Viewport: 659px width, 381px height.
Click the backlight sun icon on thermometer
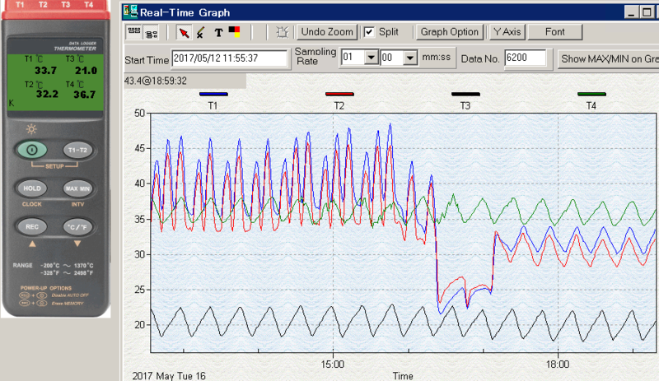(x=31, y=129)
